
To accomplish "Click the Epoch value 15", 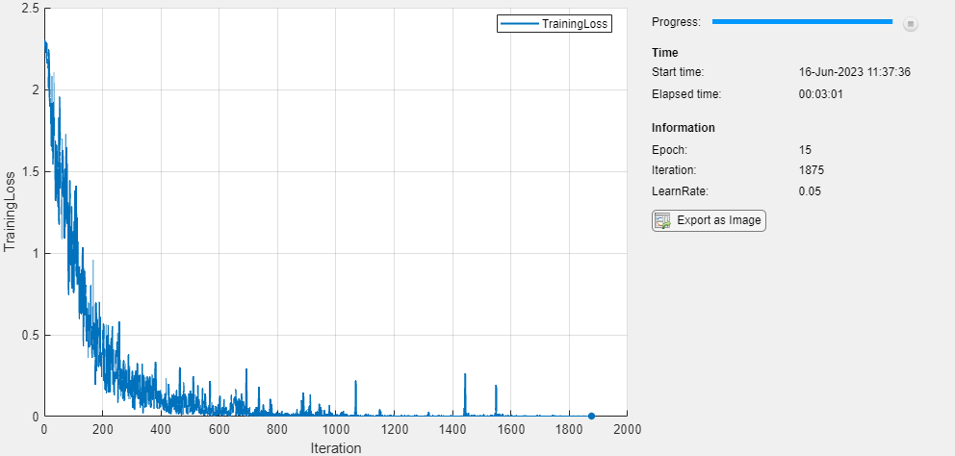I will 805,150.
